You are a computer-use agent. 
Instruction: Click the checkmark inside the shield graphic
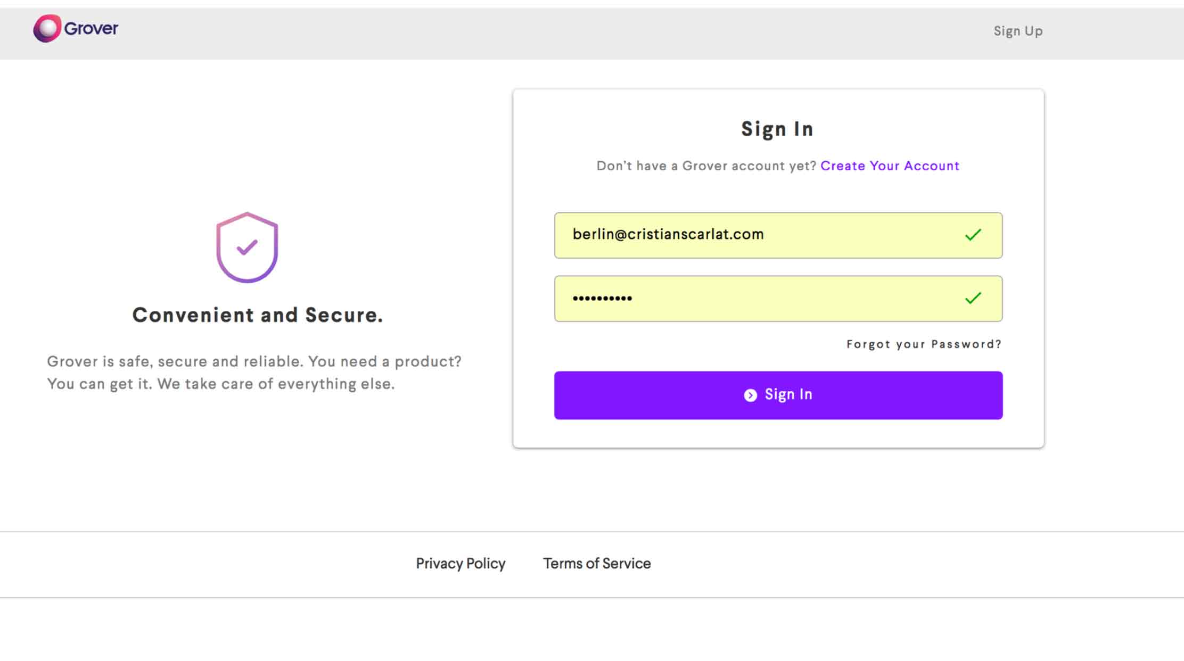[247, 247]
